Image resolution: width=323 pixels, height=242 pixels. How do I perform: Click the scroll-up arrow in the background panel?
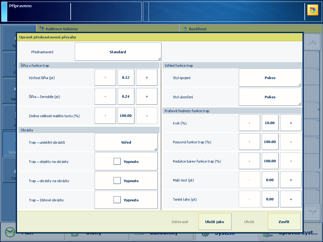pyautogui.click(x=313, y=42)
